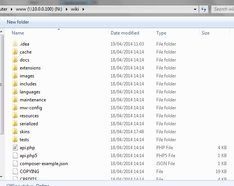The height and width of the screenshot is (186, 234).
Task: Open address bar history dropdown arrow
Action: pos(196,9)
